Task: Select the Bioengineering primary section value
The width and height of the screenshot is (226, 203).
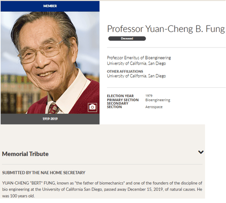Action: click(x=158, y=100)
